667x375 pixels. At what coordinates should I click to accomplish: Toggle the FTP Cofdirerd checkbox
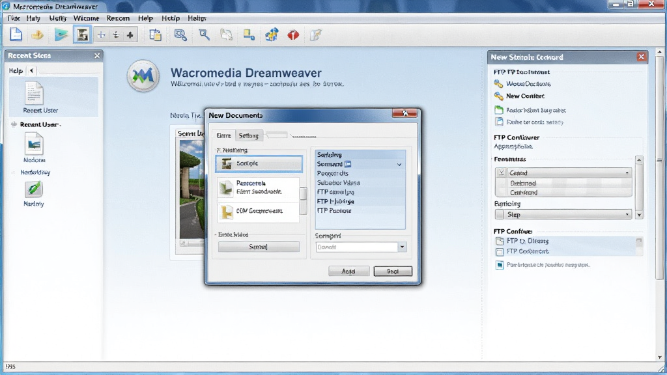[500, 252]
